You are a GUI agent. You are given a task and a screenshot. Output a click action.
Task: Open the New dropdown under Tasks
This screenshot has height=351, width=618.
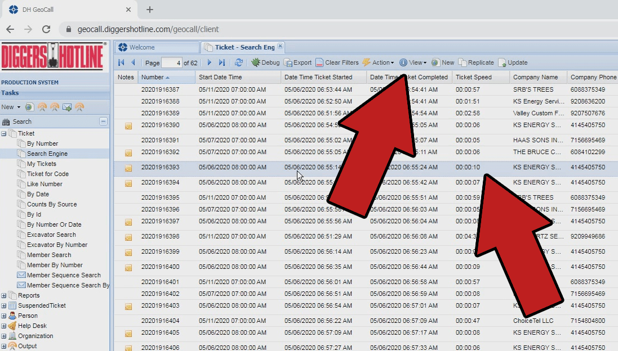click(11, 107)
